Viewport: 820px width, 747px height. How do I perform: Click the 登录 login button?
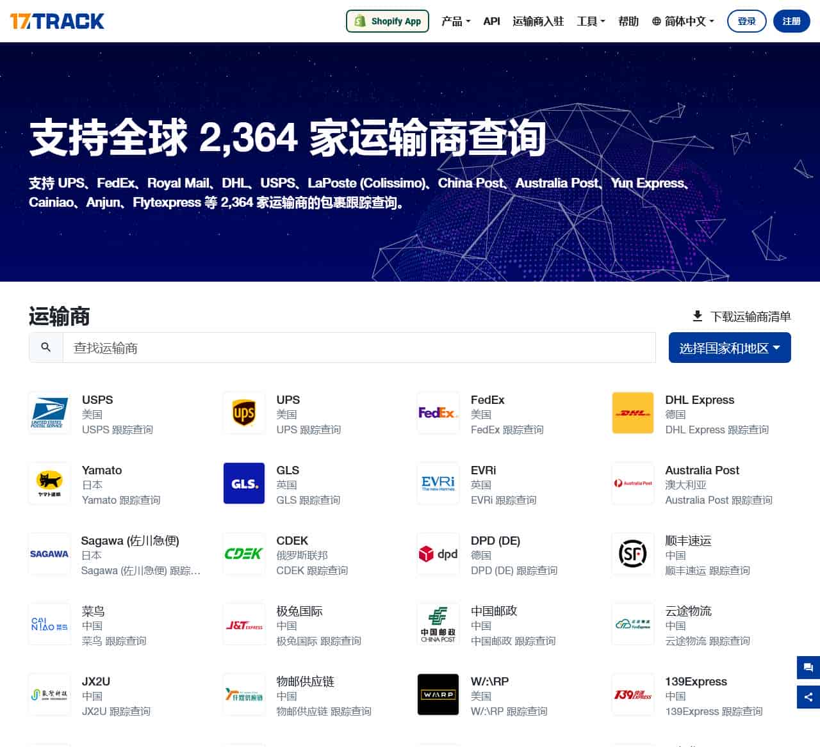point(746,21)
